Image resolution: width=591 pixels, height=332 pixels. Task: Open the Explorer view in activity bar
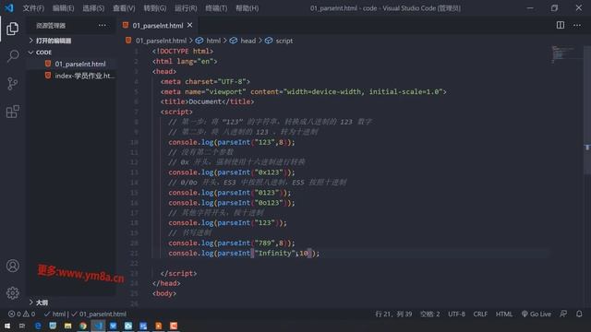point(12,29)
